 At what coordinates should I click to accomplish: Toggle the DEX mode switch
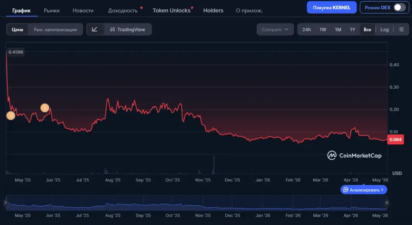point(400,7)
